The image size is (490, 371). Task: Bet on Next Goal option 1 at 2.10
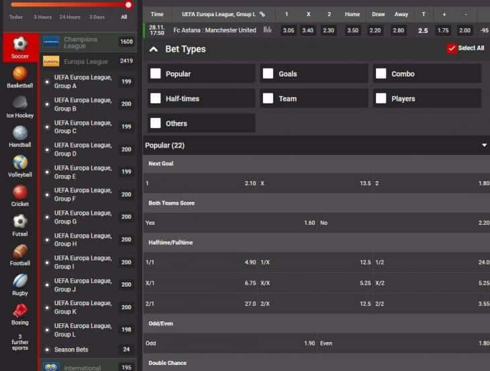[201, 183]
